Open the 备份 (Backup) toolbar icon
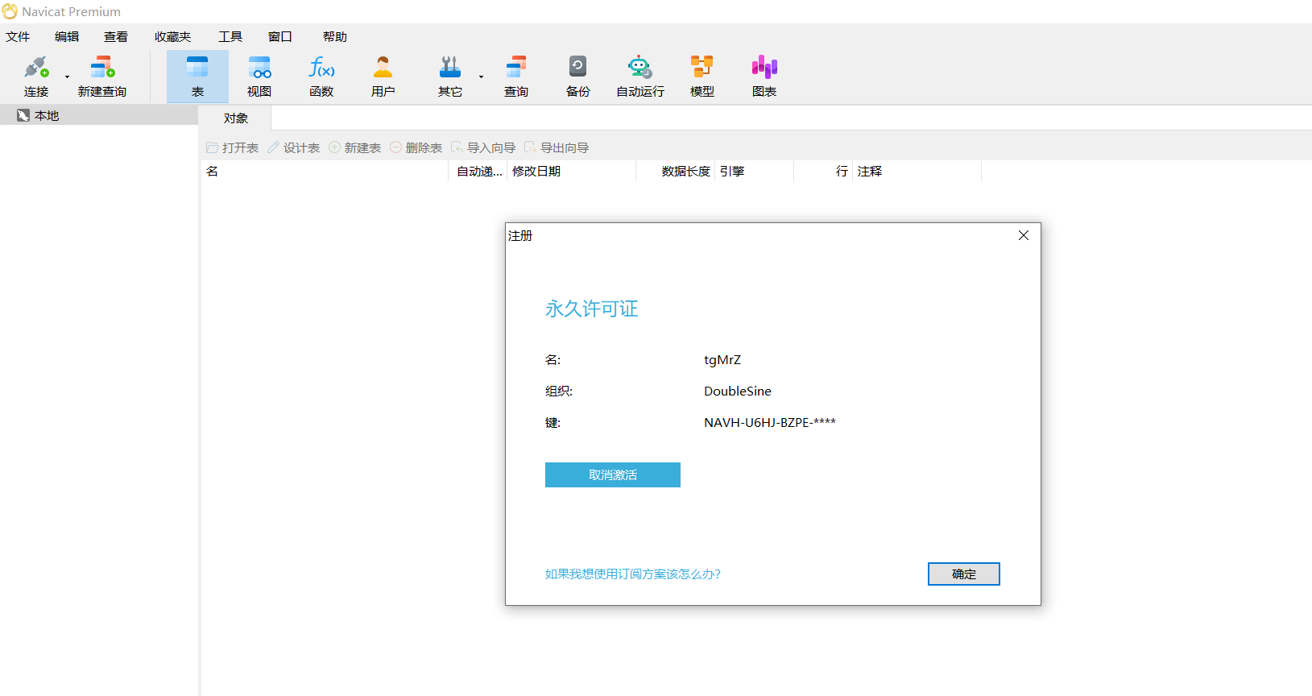Viewport: 1312px width, 696px height. [x=578, y=77]
